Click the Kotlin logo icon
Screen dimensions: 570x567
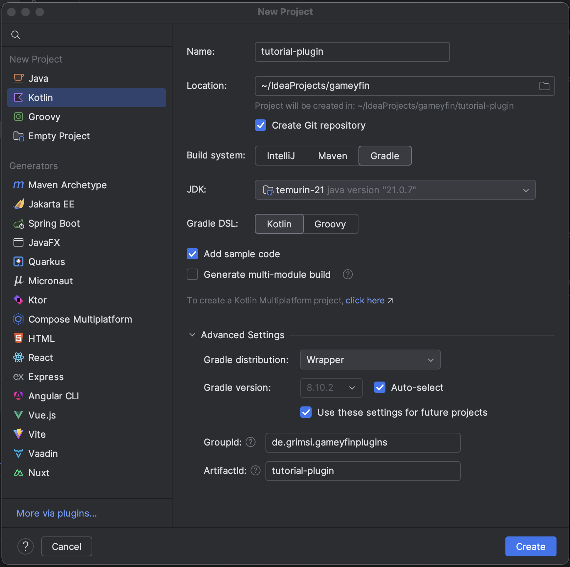[18, 97]
